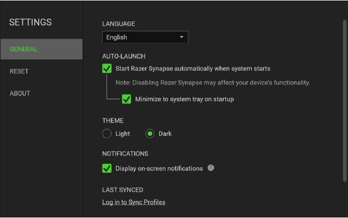Click the Note about disabling Razer Synapse
The height and width of the screenshot is (218, 348).
[212, 83]
